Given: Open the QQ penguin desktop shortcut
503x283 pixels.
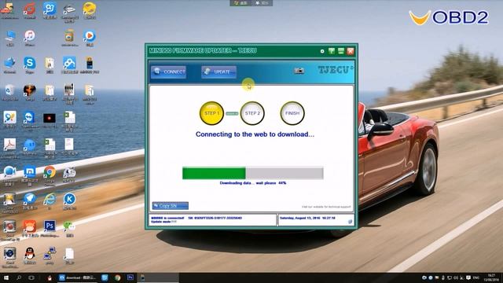Looking at the screenshot, I should 30,255.
